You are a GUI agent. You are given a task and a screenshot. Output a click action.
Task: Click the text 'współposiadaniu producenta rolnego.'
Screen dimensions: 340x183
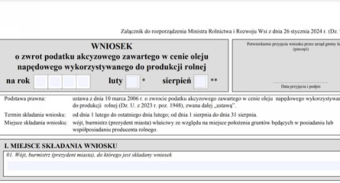pyautogui.click(x=115, y=130)
